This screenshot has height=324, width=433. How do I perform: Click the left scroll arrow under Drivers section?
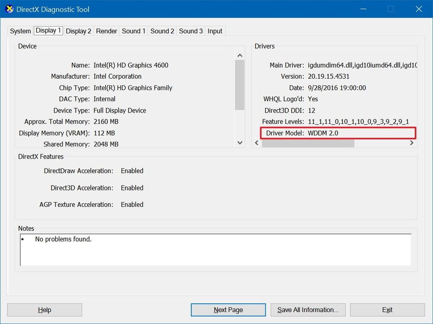257,143
